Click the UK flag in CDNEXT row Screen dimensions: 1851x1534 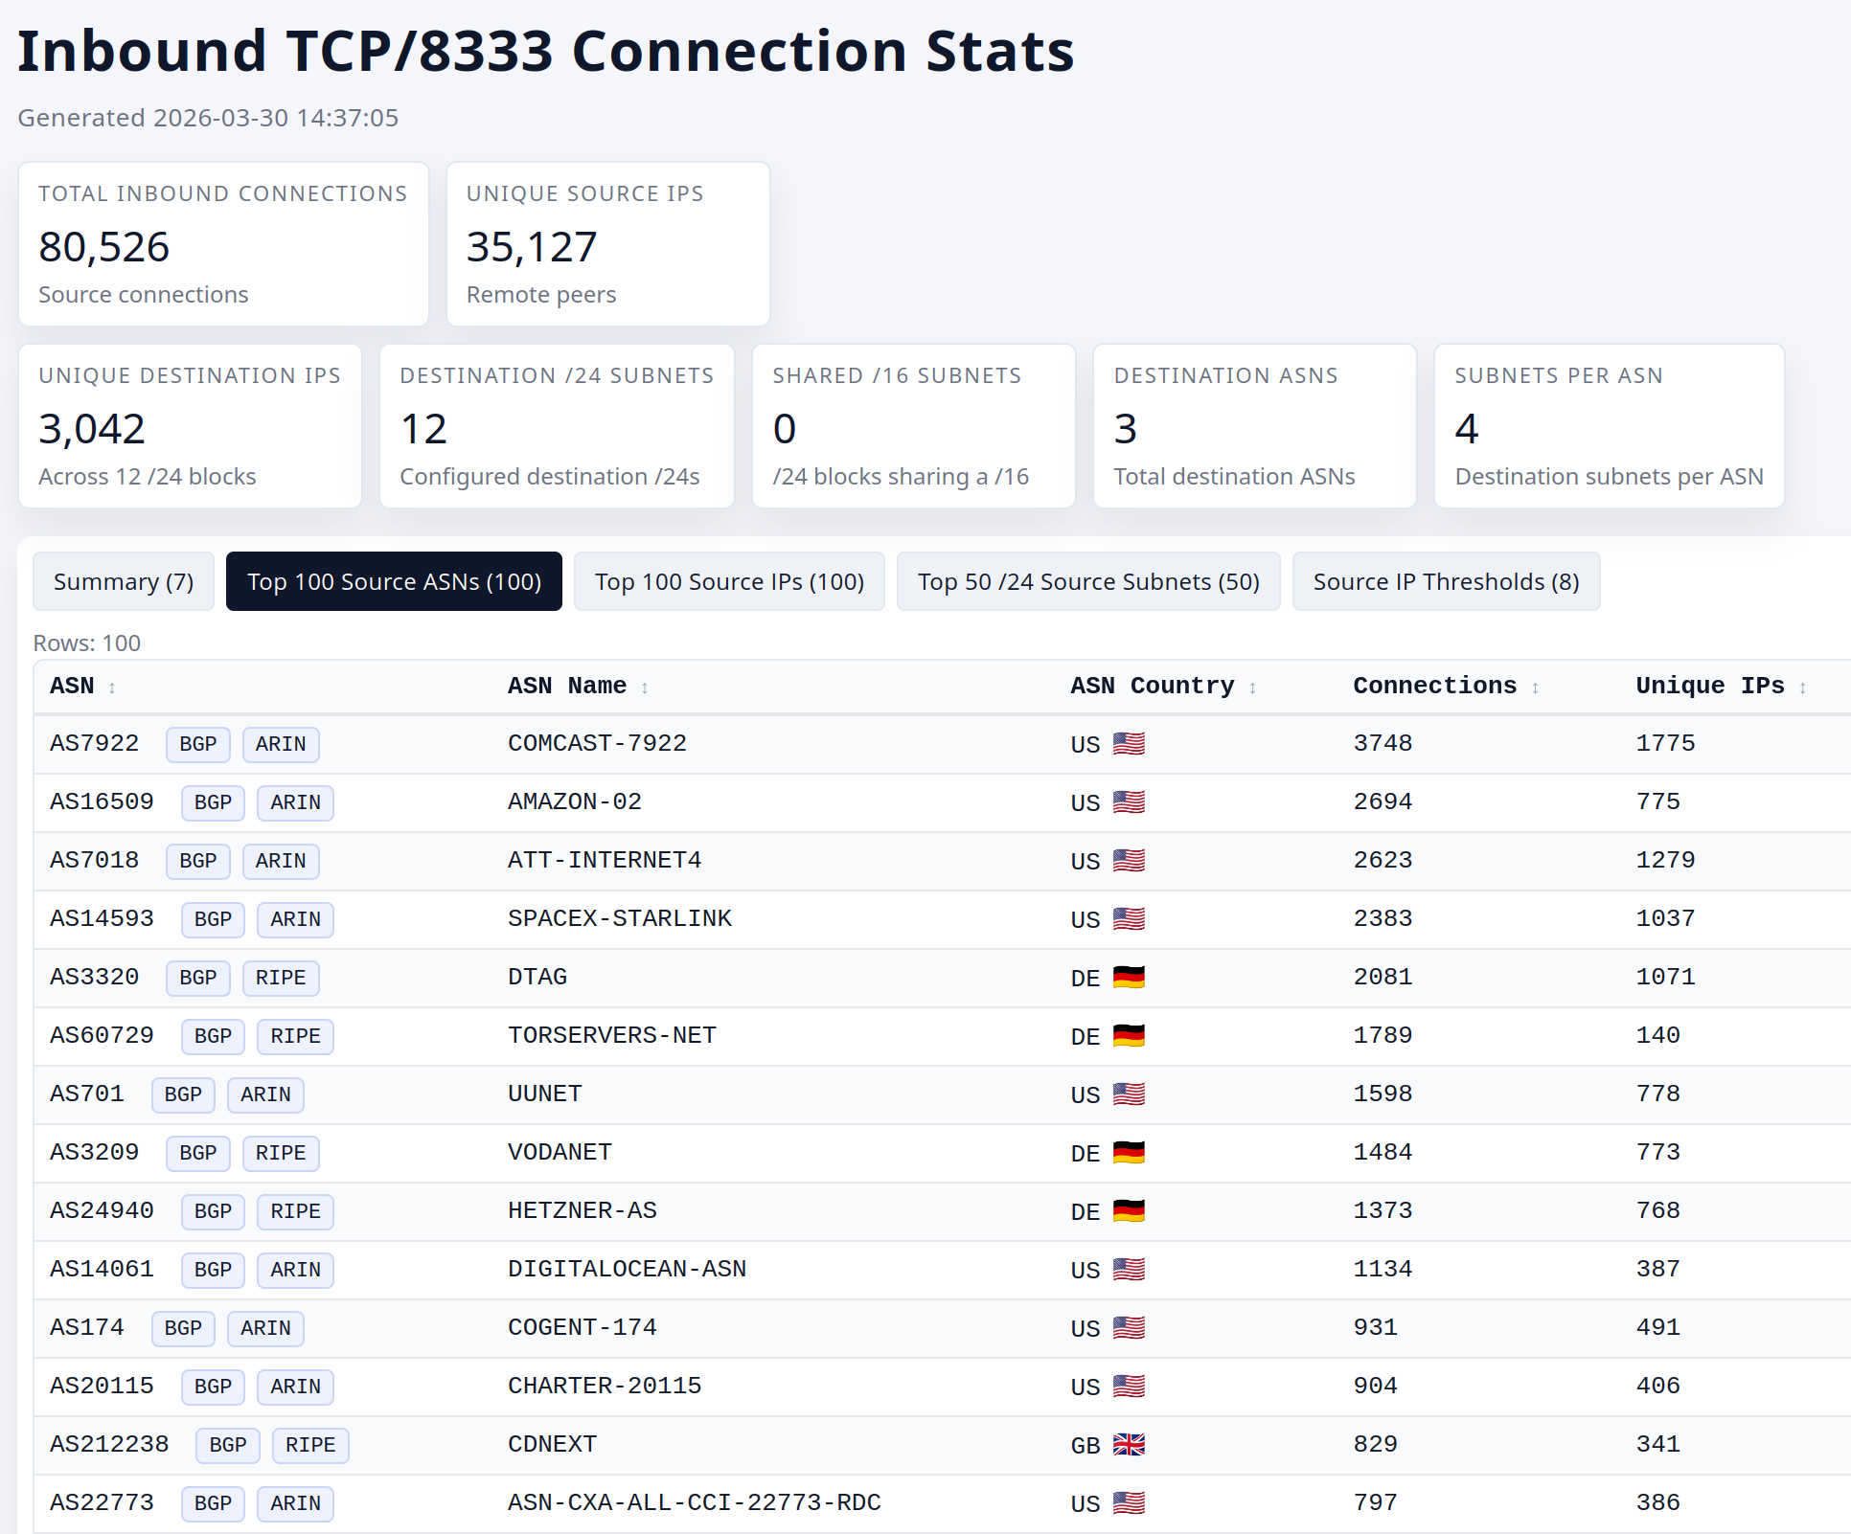click(1129, 1445)
